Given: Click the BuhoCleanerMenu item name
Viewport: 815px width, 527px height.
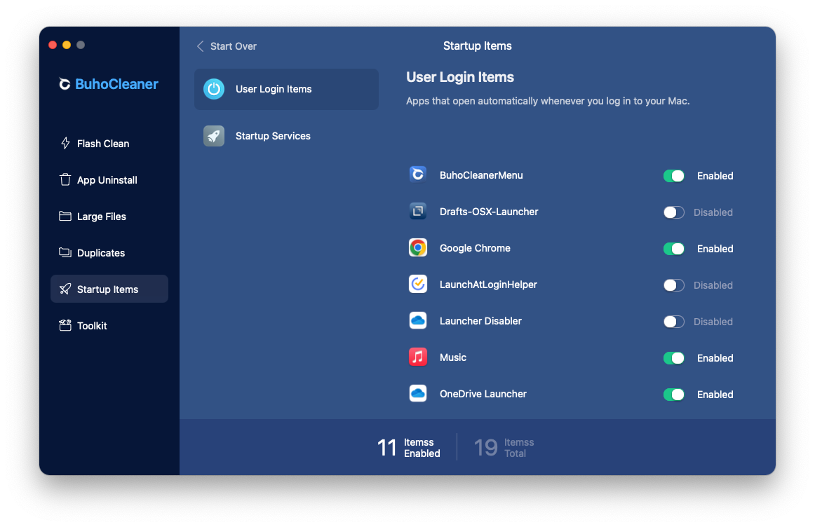Looking at the screenshot, I should tap(481, 175).
